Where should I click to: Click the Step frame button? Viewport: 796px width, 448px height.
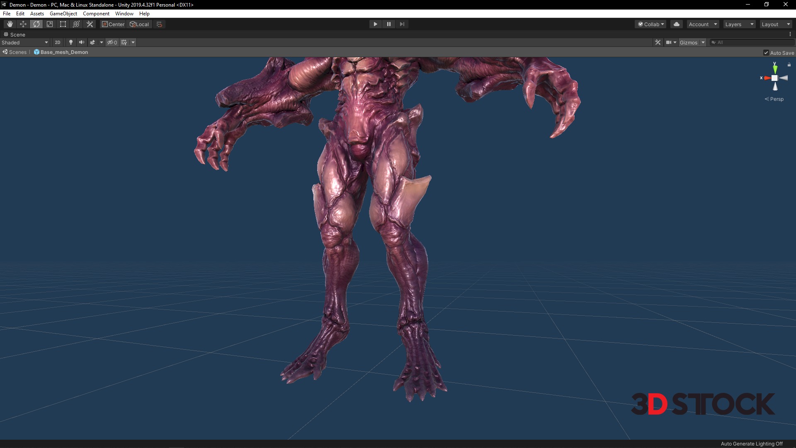[x=402, y=24]
